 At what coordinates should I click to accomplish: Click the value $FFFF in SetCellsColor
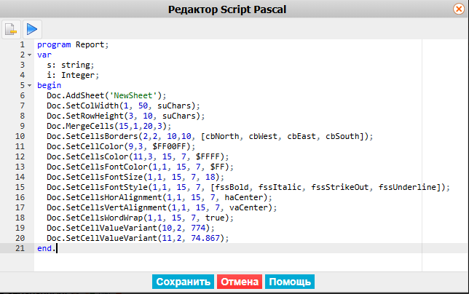[208, 156]
